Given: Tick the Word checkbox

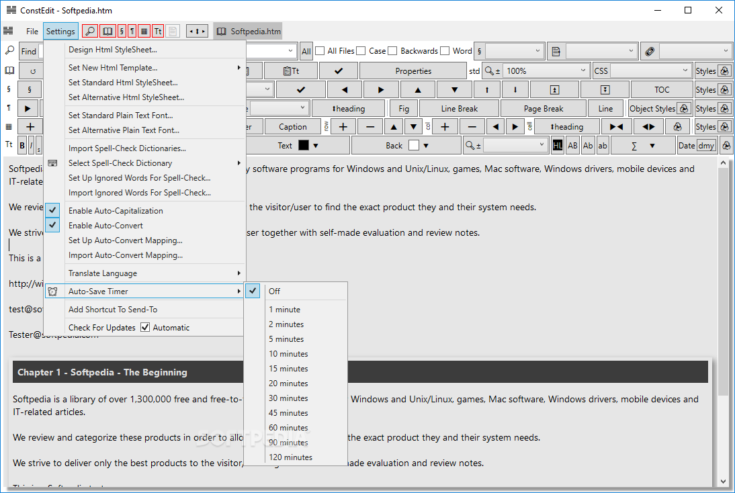Looking at the screenshot, I should click(445, 50).
